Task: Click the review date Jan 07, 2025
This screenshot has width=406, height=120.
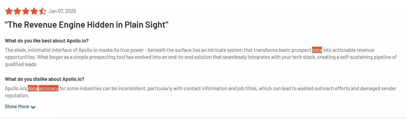Action: pos(62,11)
